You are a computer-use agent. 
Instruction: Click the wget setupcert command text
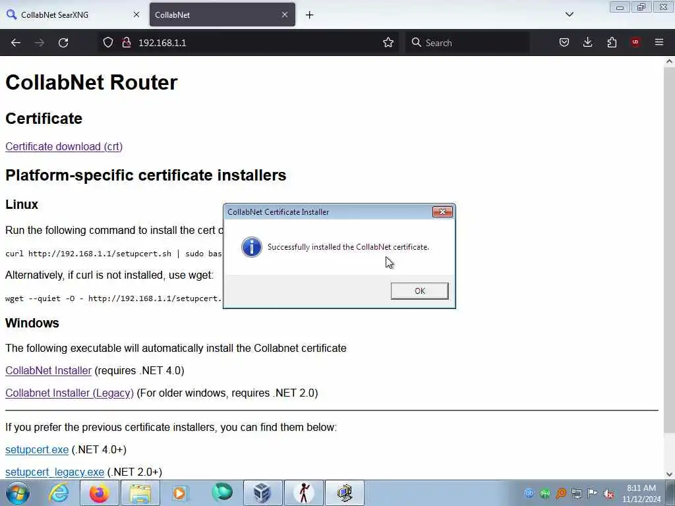[113, 298]
